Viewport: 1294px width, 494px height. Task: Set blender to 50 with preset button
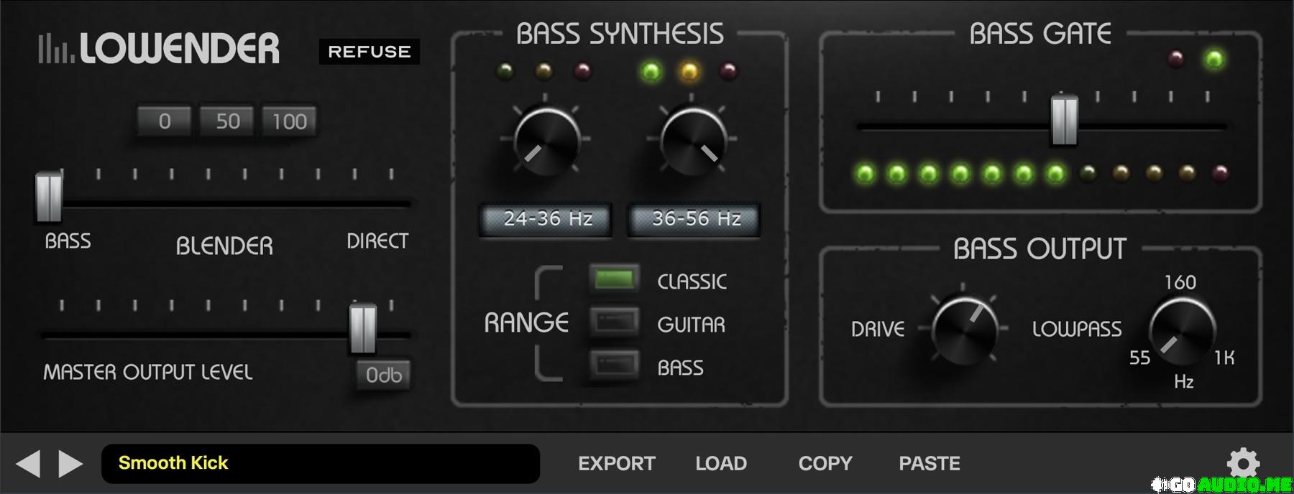coord(227,121)
